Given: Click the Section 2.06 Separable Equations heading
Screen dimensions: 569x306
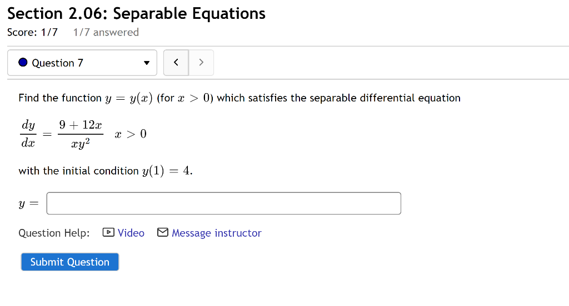Looking at the screenshot, I should click(x=137, y=13).
